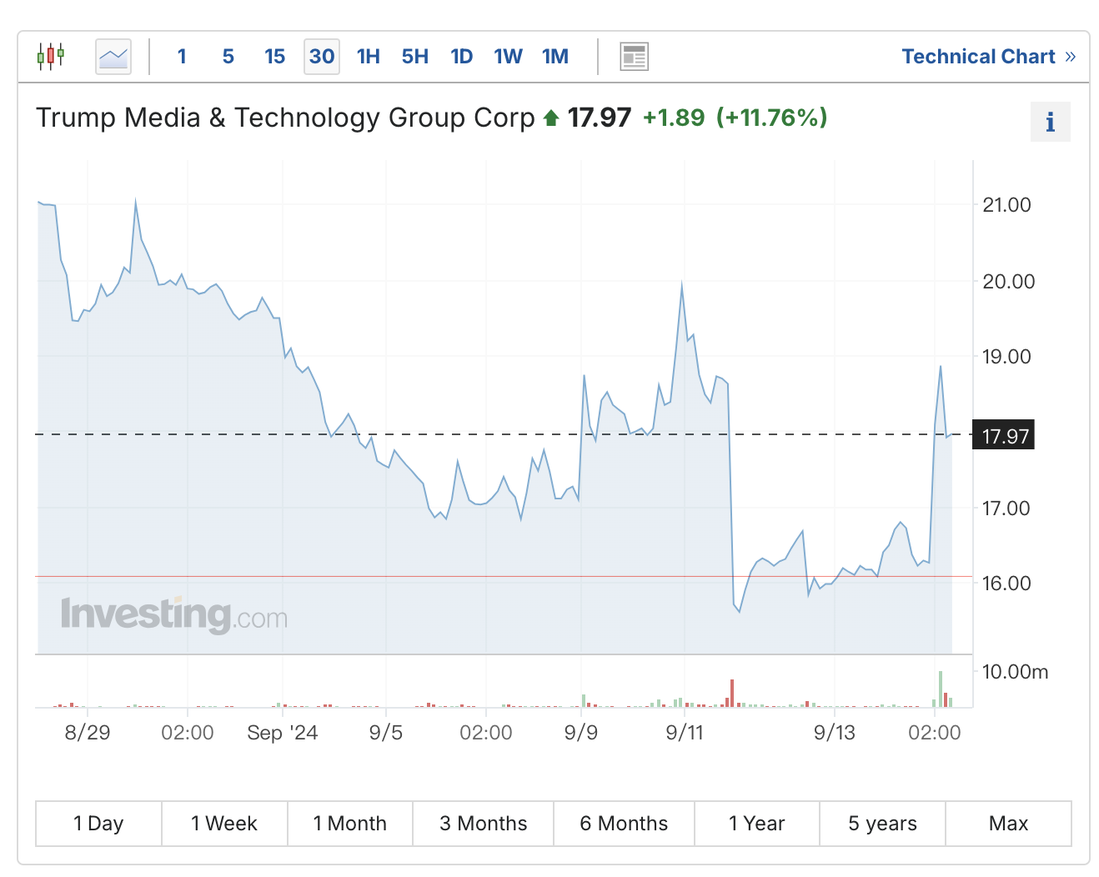Click the tallest red volume bar

[732, 694]
